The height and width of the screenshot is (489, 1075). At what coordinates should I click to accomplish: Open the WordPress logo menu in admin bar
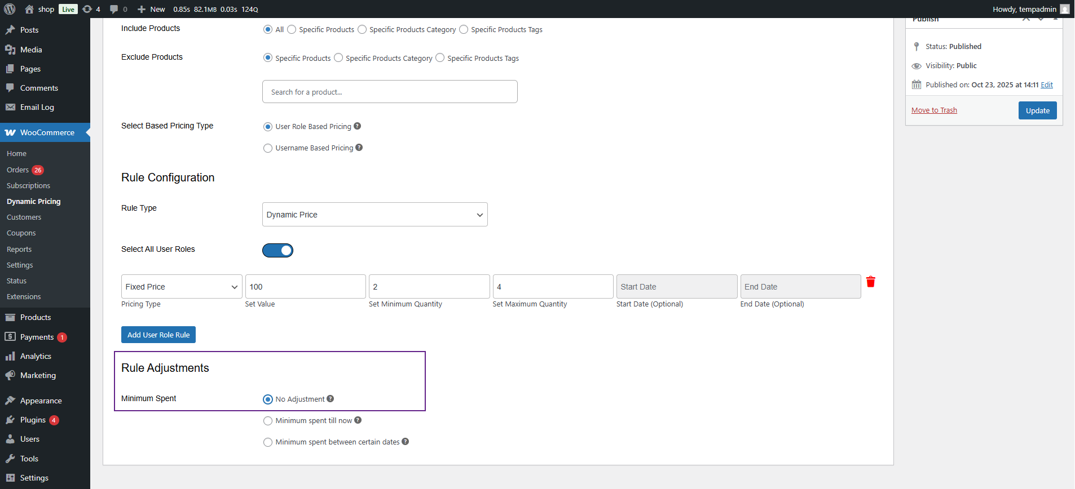tap(10, 9)
